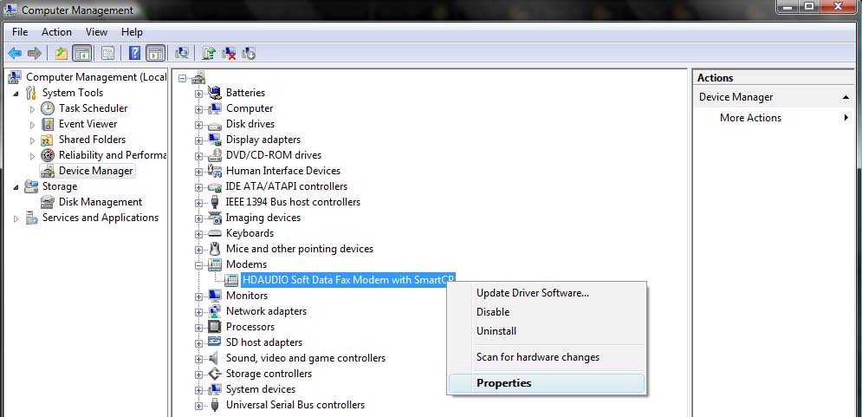Select Device Manager in the left tree
Screen dimensions: 862x417
[x=95, y=171]
